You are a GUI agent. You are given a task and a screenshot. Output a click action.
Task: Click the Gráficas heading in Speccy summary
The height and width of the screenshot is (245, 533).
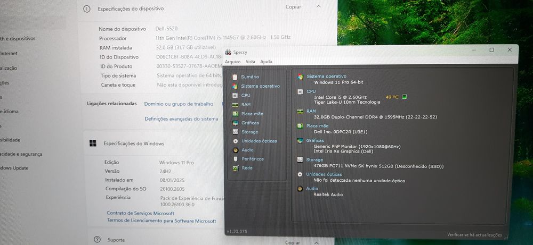(x=315, y=140)
